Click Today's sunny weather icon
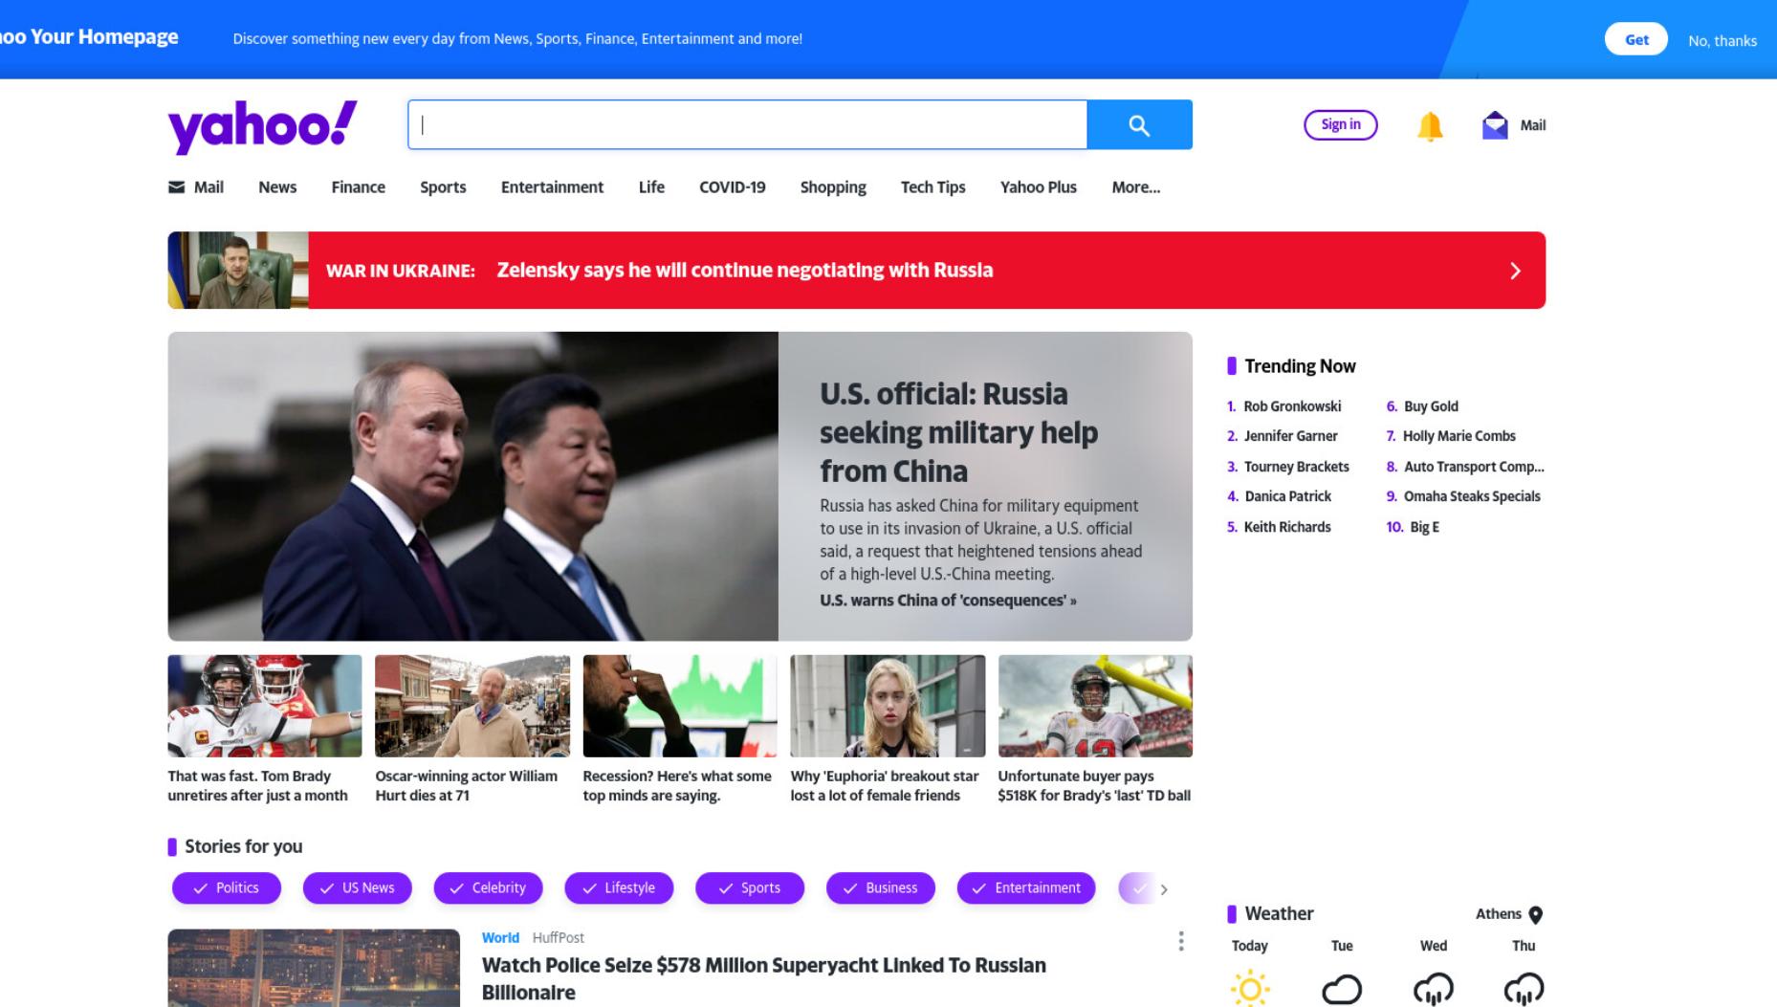The width and height of the screenshot is (1777, 1007). click(x=1250, y=989)
